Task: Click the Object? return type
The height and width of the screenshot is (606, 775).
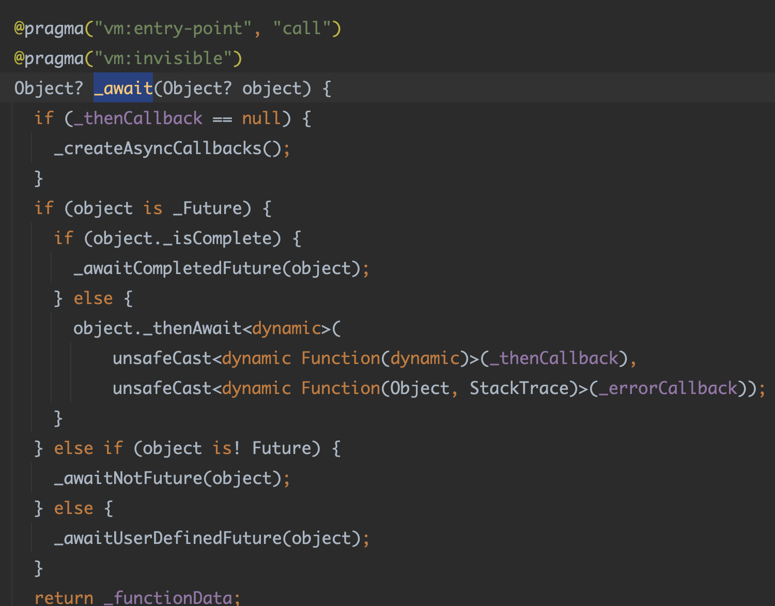Action: 49,88
